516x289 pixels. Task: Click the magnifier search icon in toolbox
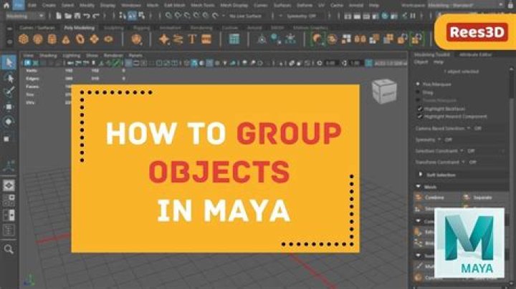coord(9,249)
